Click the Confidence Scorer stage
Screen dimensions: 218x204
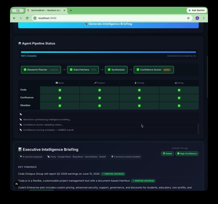click(x=154, y=70)
